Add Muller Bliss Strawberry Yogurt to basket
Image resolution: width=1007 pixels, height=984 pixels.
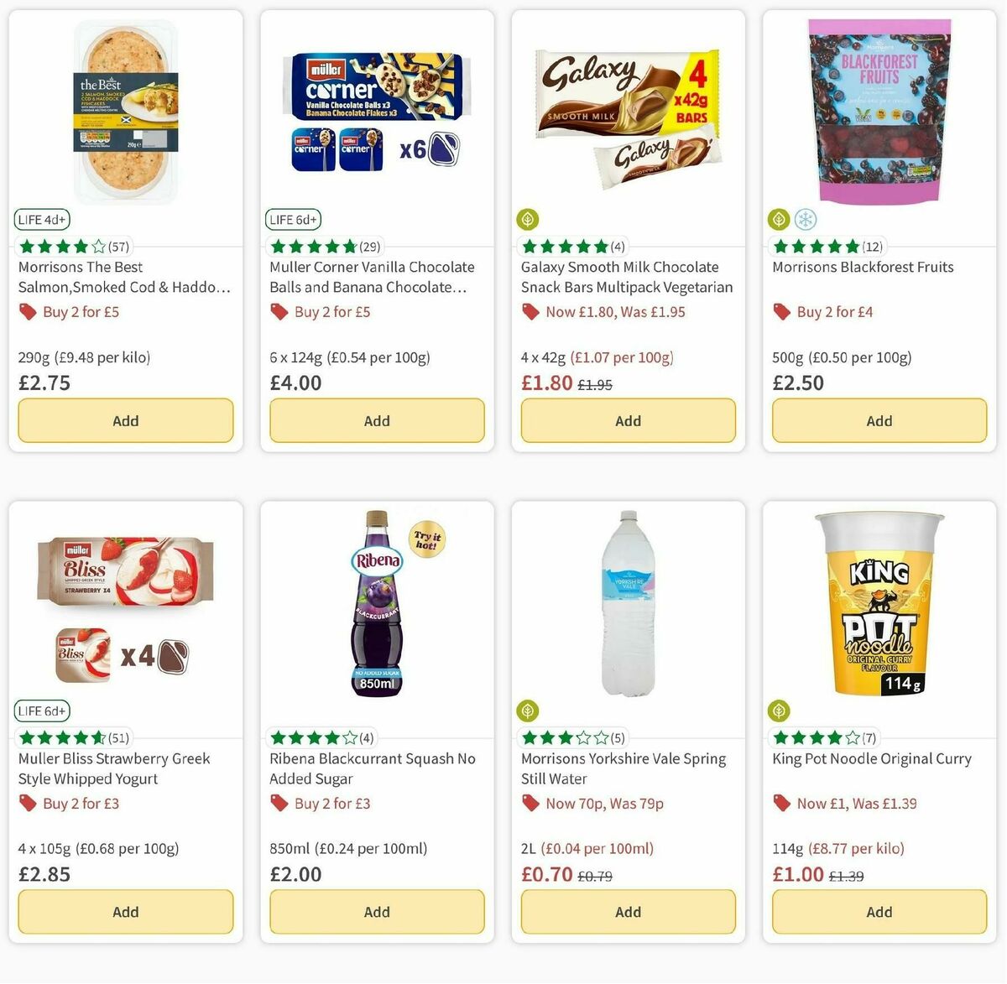[125, 912]
